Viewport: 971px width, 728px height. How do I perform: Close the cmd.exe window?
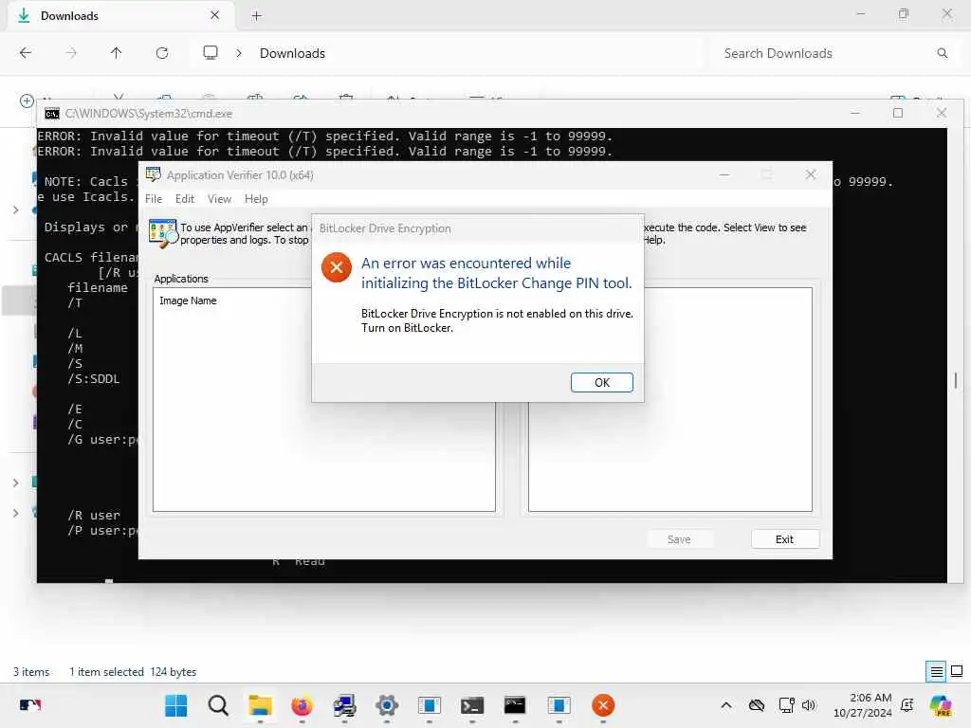pos(942,114)
